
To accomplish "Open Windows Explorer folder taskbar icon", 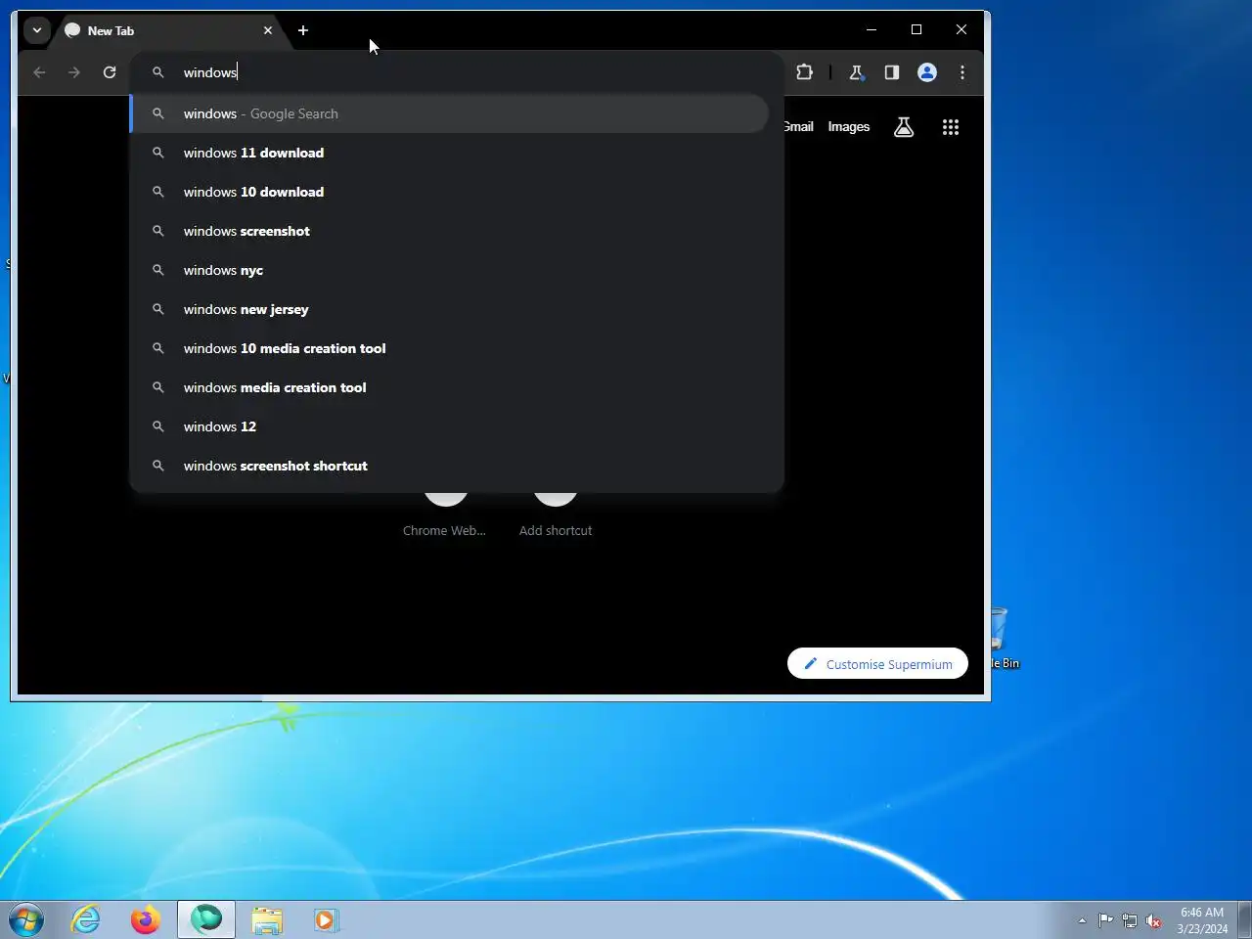I will click(x=266, y=919).
